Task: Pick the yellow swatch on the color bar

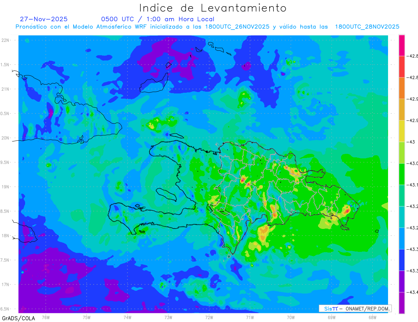Action: point(402,131)
